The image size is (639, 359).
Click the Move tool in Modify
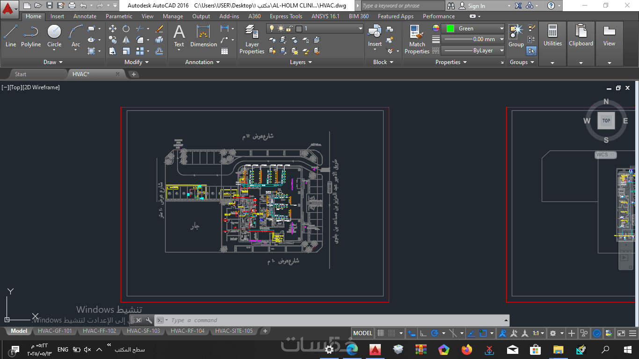pyautogui.click(x=113, y=29)
